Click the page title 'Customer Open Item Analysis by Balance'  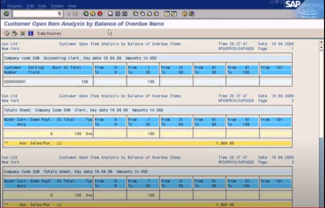84,24
